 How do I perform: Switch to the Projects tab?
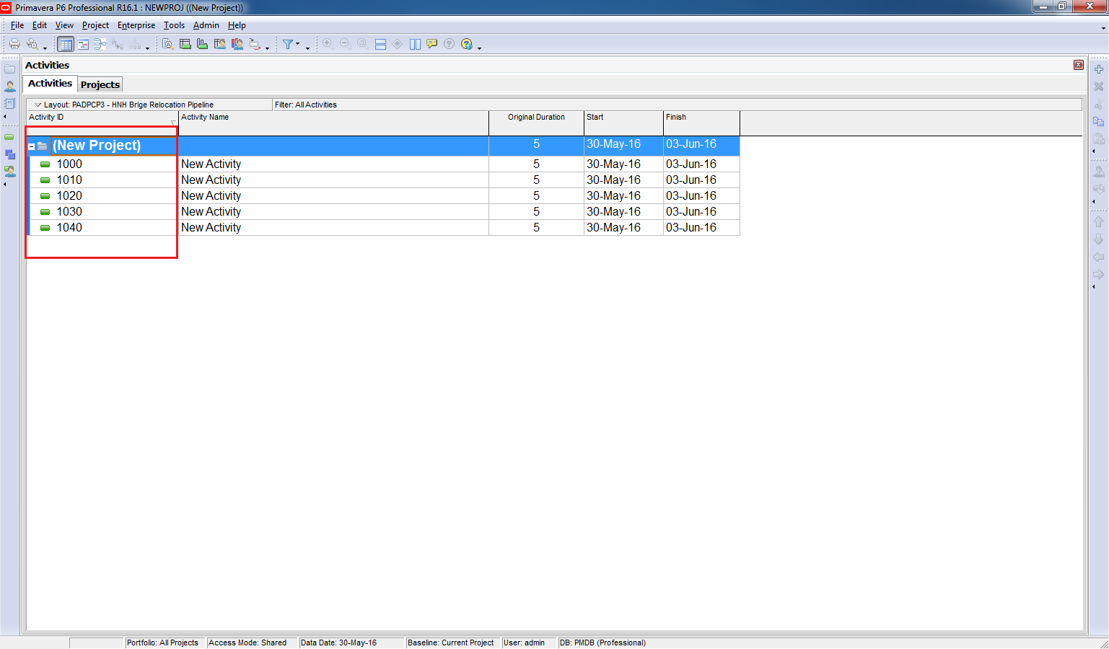(x=100, y=84)
